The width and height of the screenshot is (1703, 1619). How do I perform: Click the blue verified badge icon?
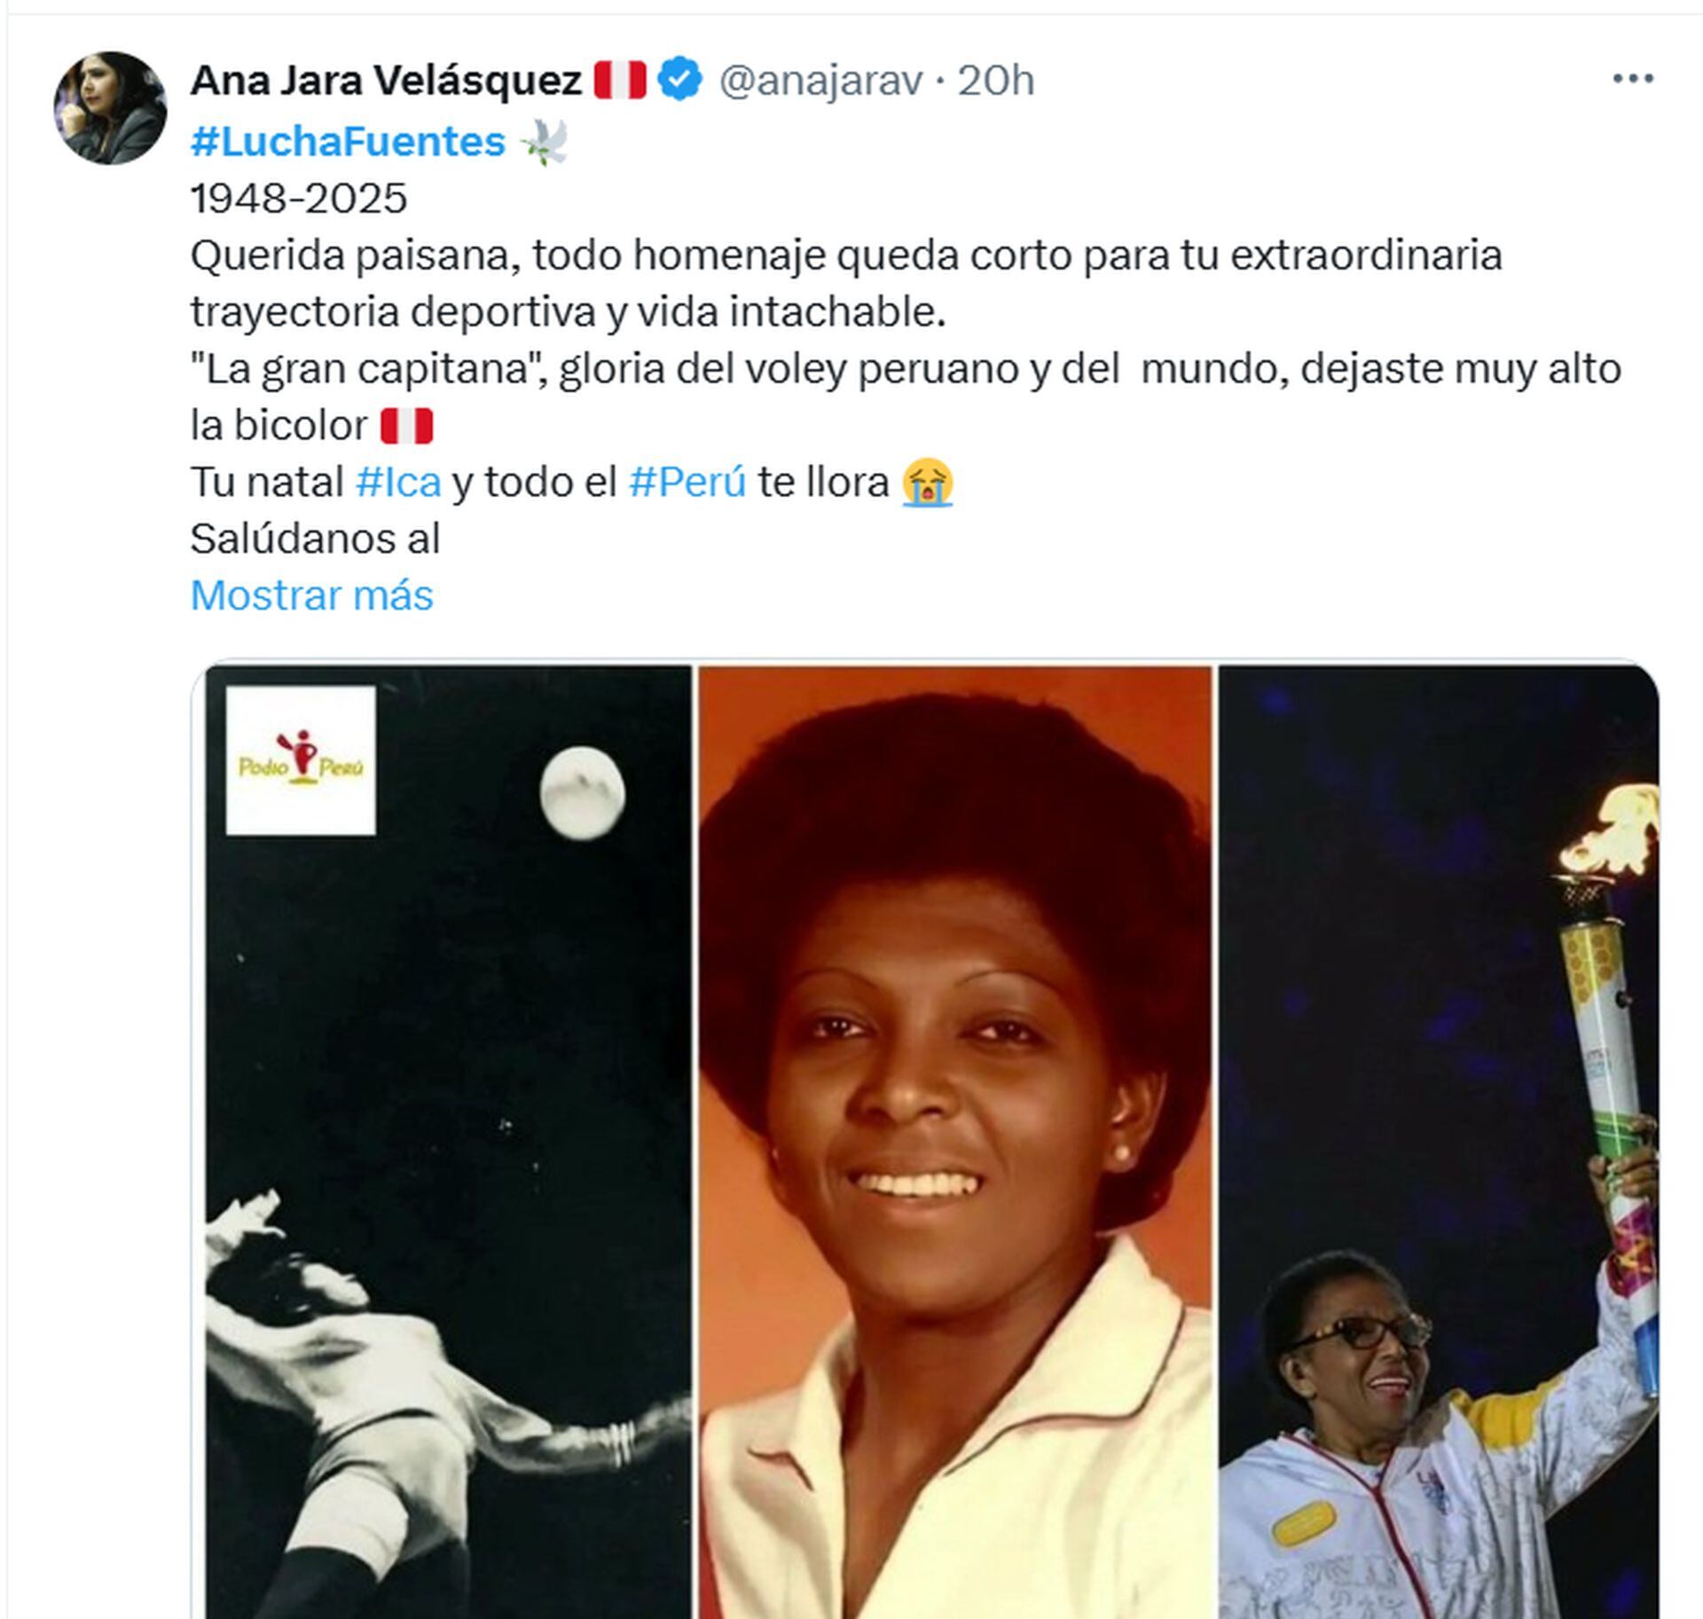pyautogui.click(x=681, y=80)
